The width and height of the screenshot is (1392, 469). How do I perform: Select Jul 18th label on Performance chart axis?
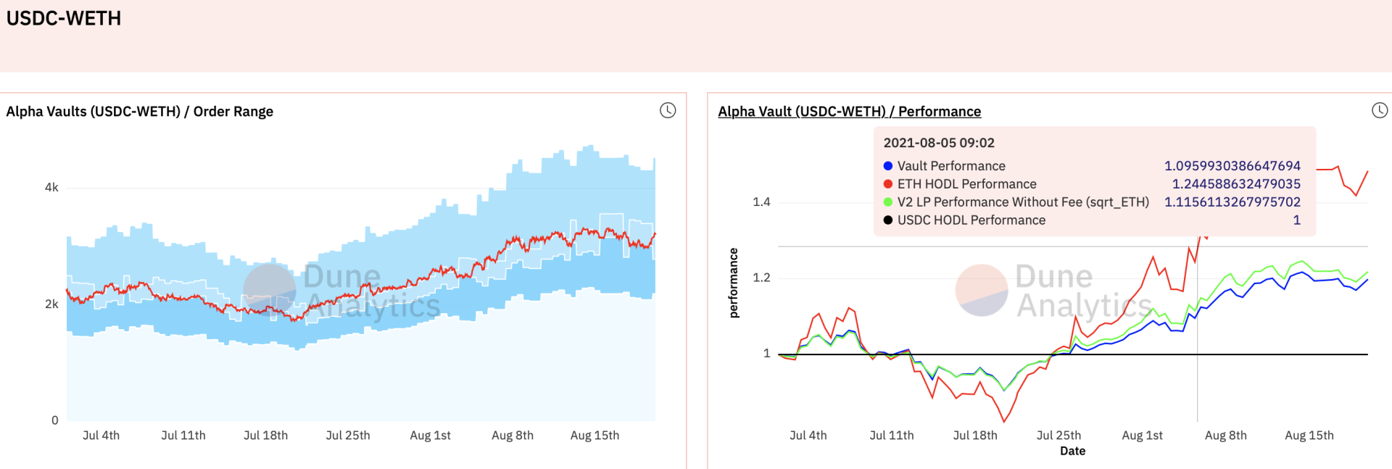coord(975,436)
